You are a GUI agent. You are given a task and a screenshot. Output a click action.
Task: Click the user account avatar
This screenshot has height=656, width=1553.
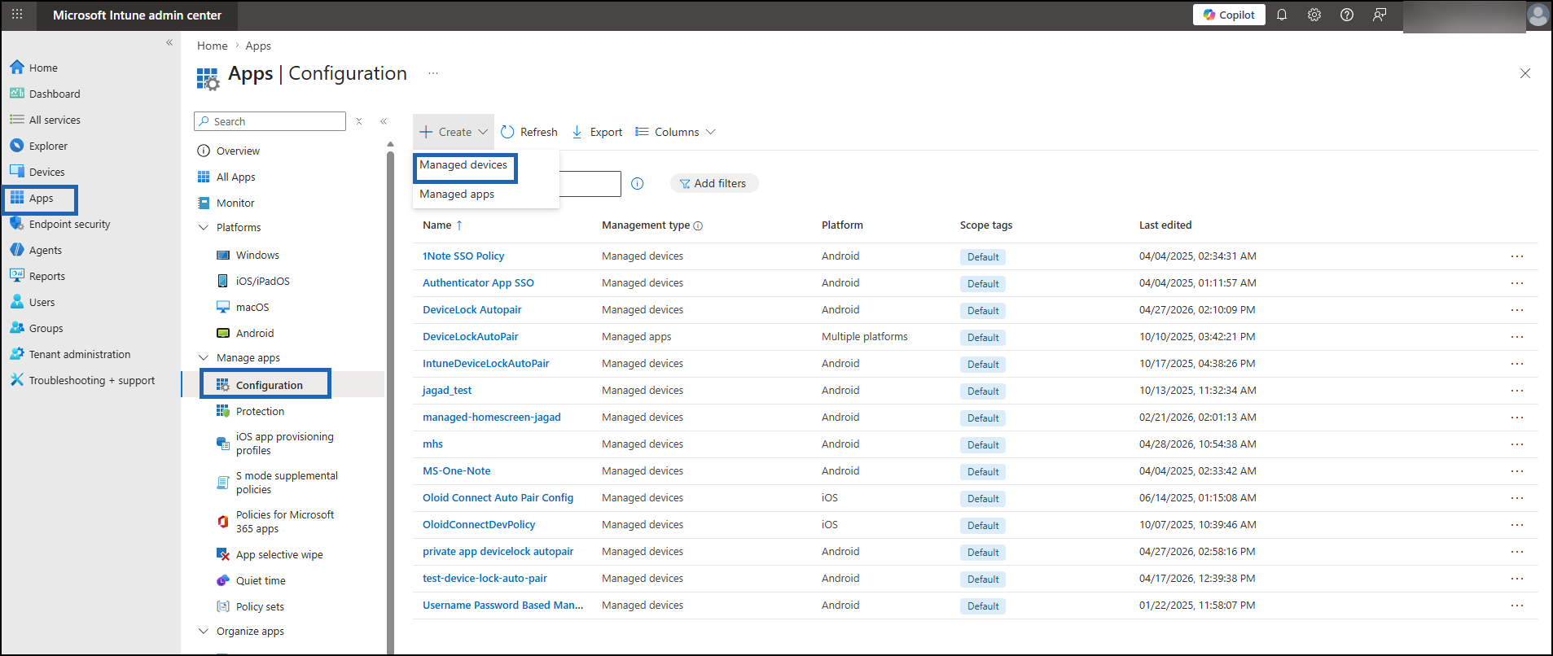[1538, 15]
